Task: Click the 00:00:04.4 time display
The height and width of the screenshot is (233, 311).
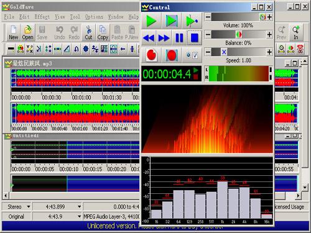Action: click(171, 74)
